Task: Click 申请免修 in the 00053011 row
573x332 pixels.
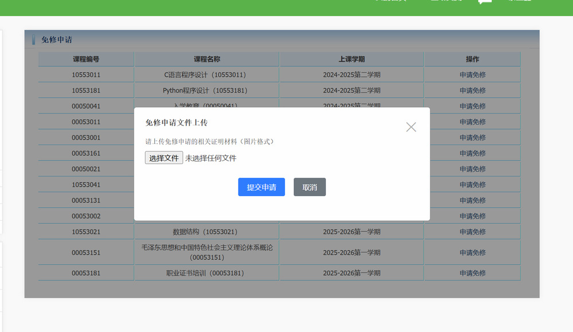Action: (x=472, y=122)
